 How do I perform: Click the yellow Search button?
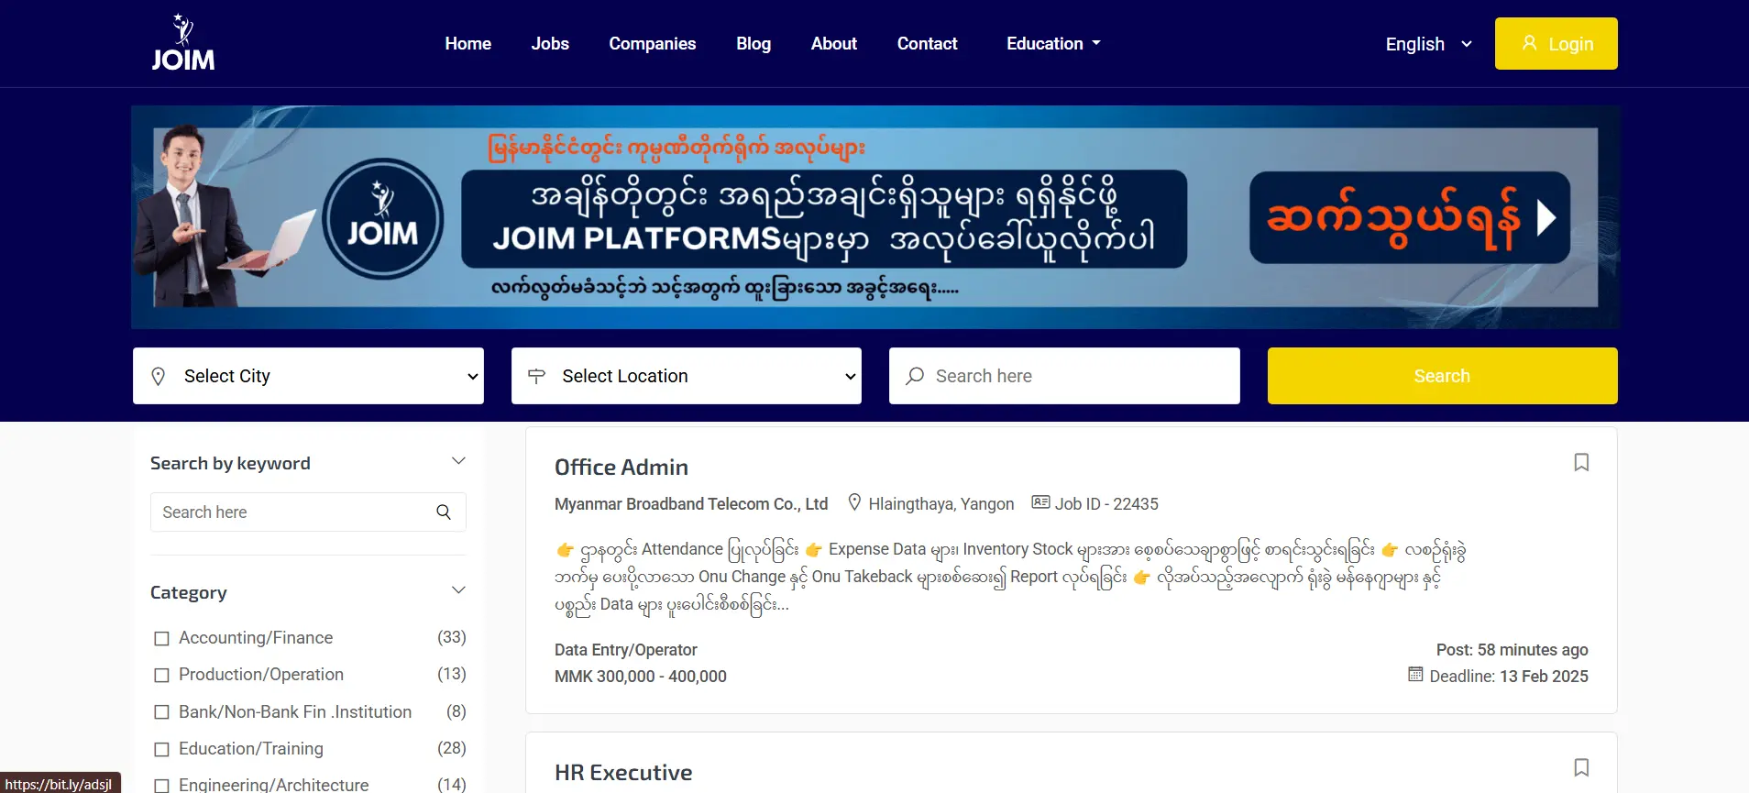[x=1442, y=376]
